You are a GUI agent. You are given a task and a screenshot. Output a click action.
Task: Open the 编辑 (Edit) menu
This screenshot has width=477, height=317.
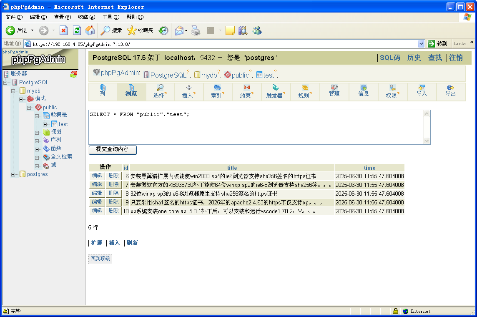coord(38,17)
